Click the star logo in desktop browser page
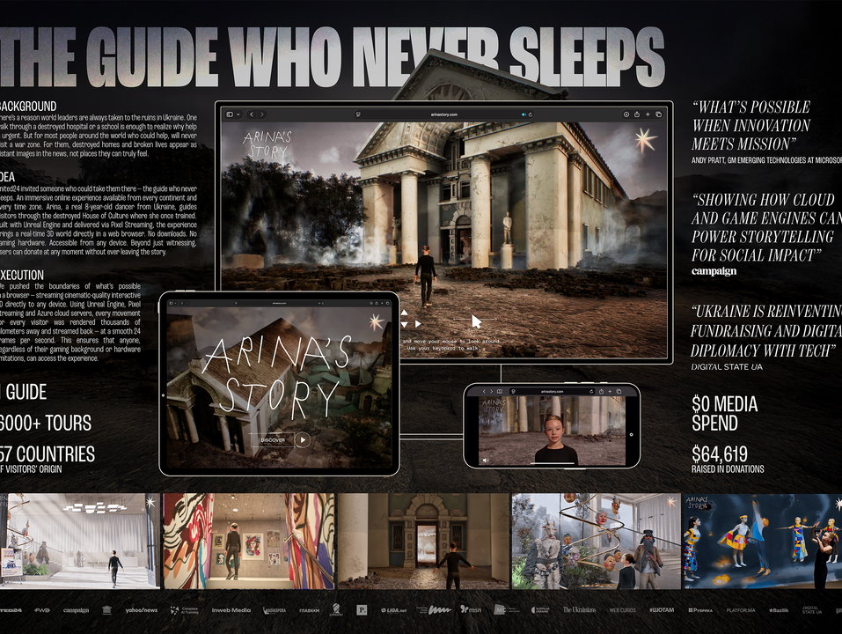 (645, 140)
